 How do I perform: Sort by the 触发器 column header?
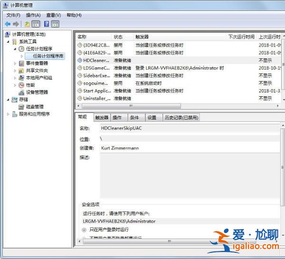[180, 37]
